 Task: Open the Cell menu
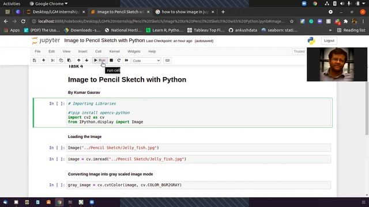coord(98,51)
